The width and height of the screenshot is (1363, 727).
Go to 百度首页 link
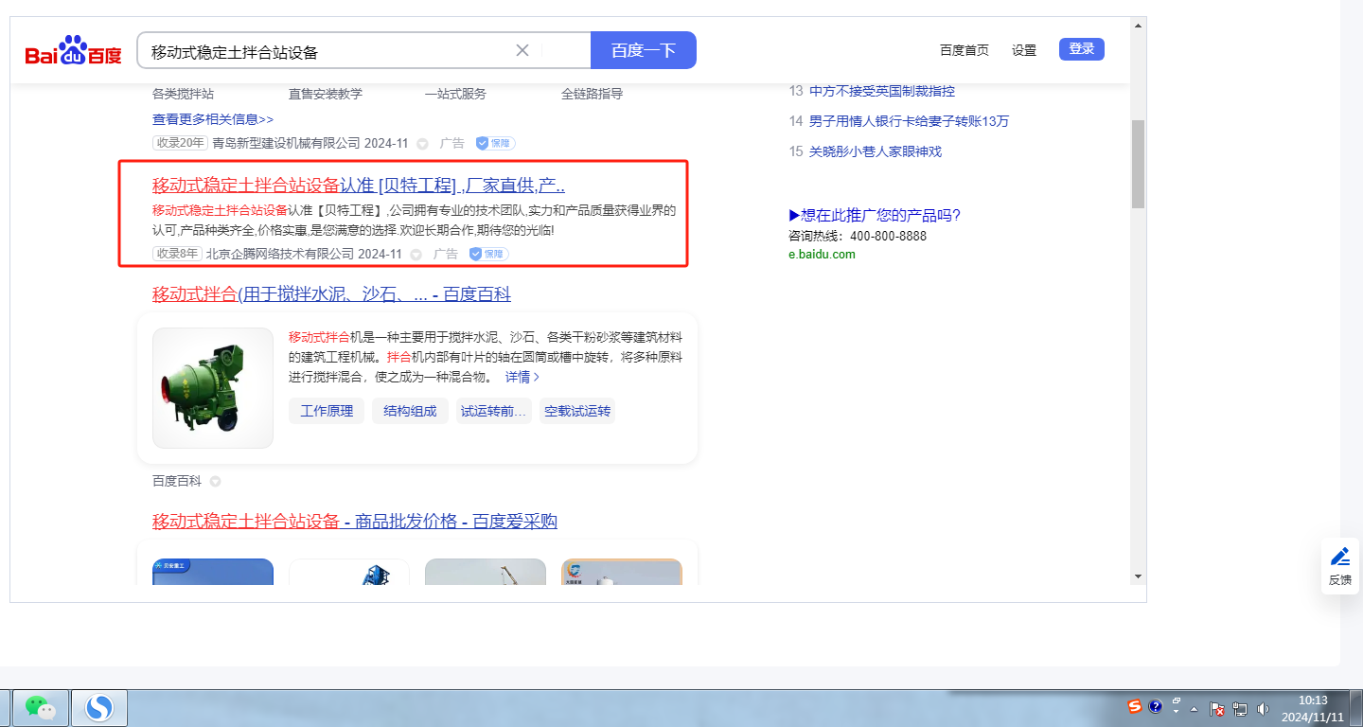point(965,50)
